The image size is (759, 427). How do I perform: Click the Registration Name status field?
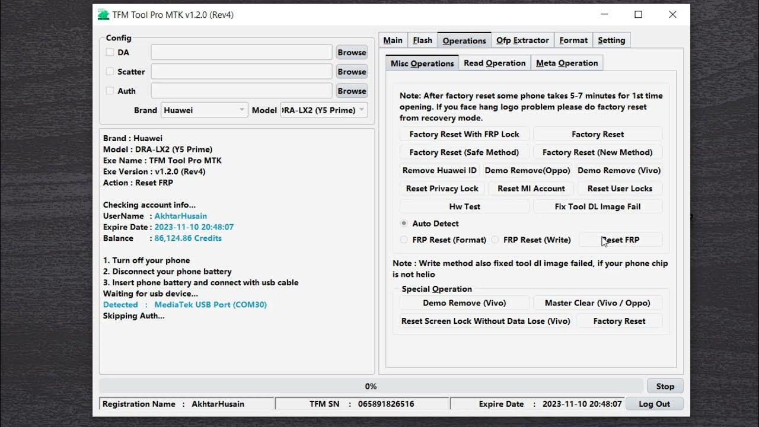187,404
